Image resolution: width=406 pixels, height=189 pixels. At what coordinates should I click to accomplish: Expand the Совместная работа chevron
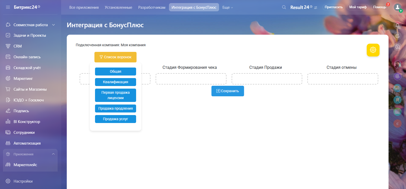pyautogui.click(x=53, y=25)
